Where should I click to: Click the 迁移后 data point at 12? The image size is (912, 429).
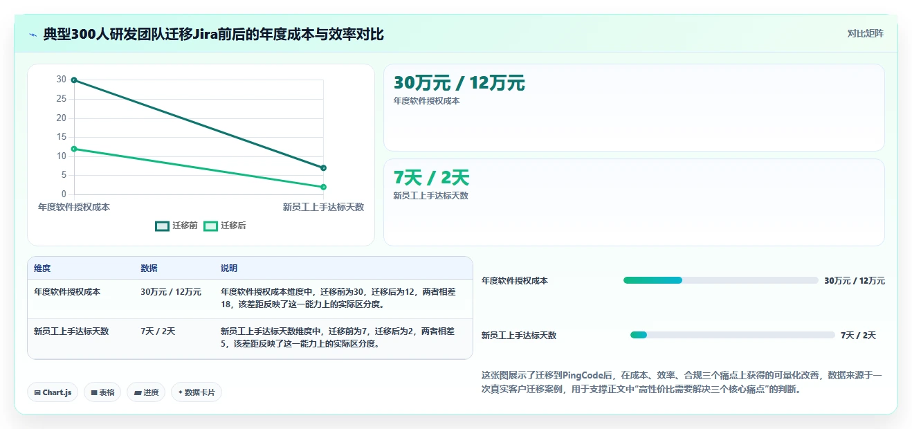point(74,149)
